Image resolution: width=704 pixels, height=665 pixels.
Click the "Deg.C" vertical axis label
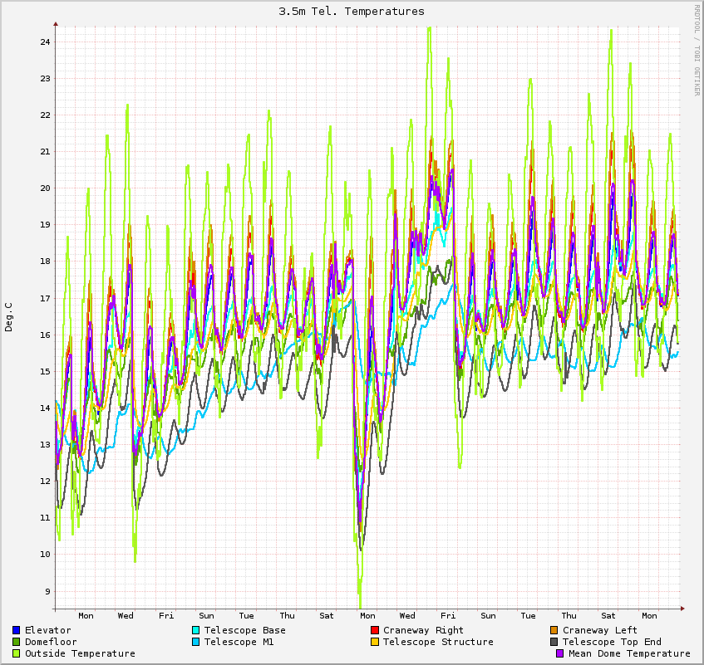pos(8,317)
